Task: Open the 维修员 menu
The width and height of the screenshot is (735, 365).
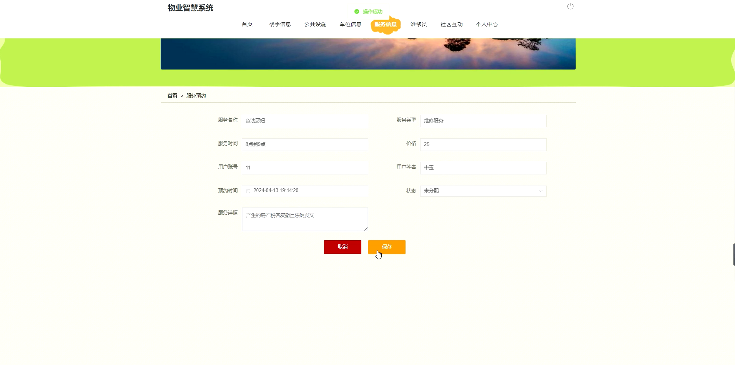Action: (418, 24)
